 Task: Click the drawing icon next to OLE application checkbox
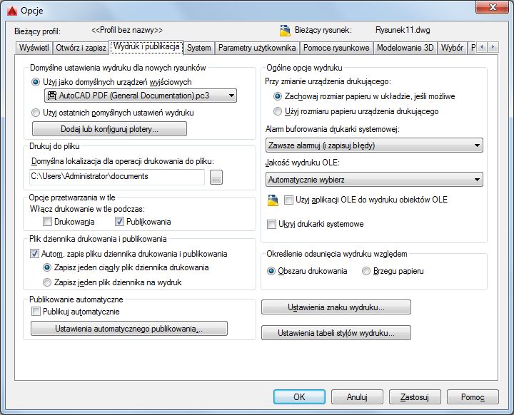[273, 200]
